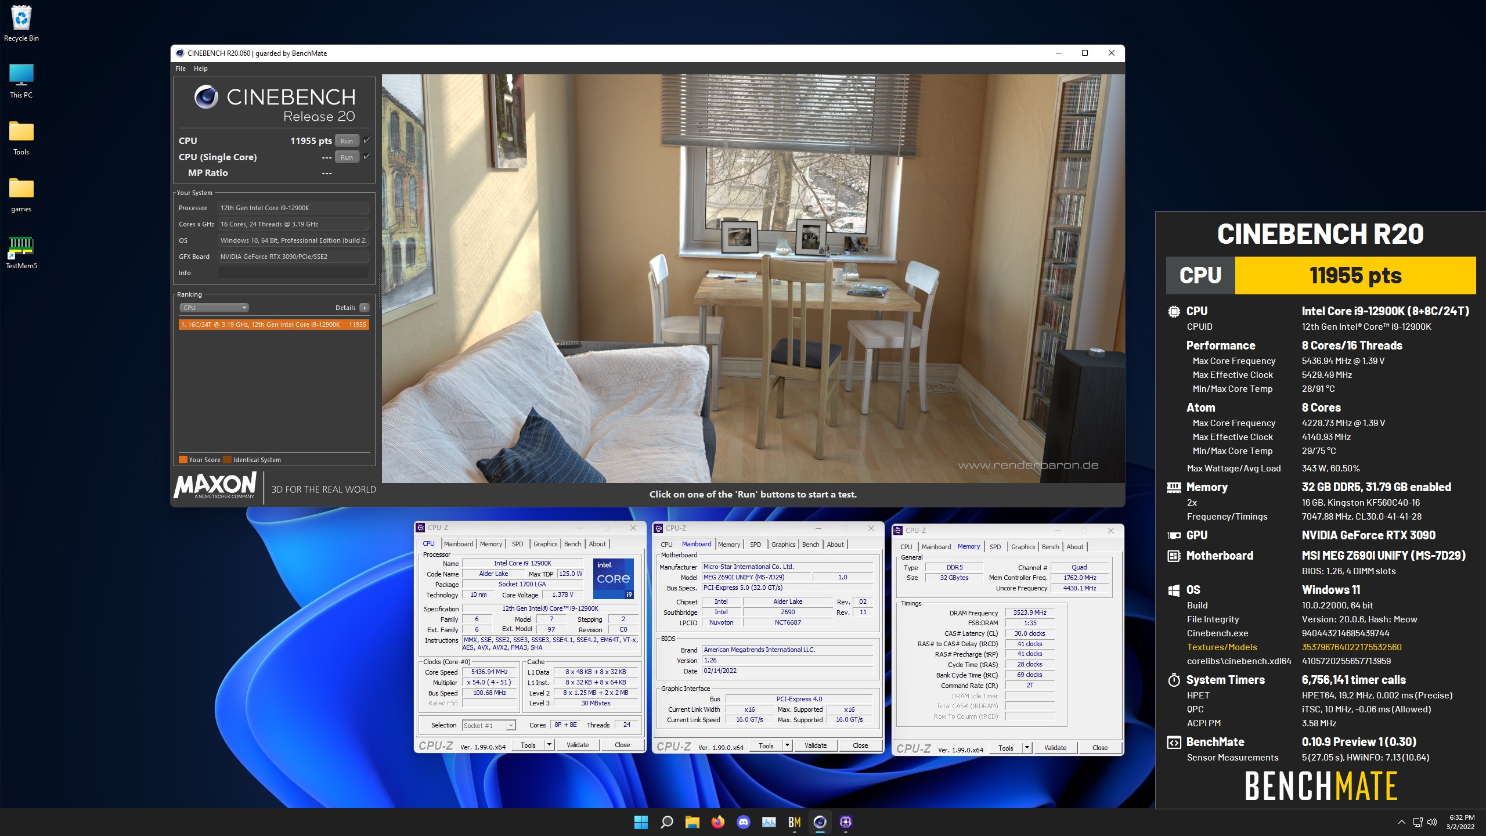
Task: Open the Tools folder on desktop
Action: click(x=21, y=137)
